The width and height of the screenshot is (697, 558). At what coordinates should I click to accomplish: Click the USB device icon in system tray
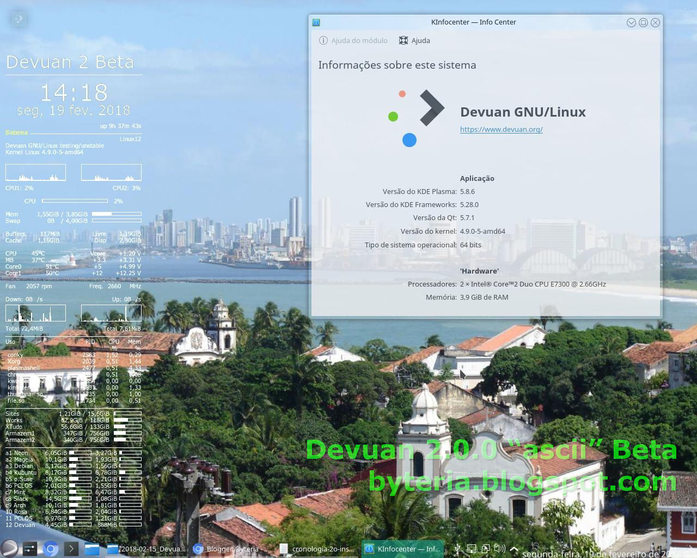pyautogui.click(x=457, y=548)
